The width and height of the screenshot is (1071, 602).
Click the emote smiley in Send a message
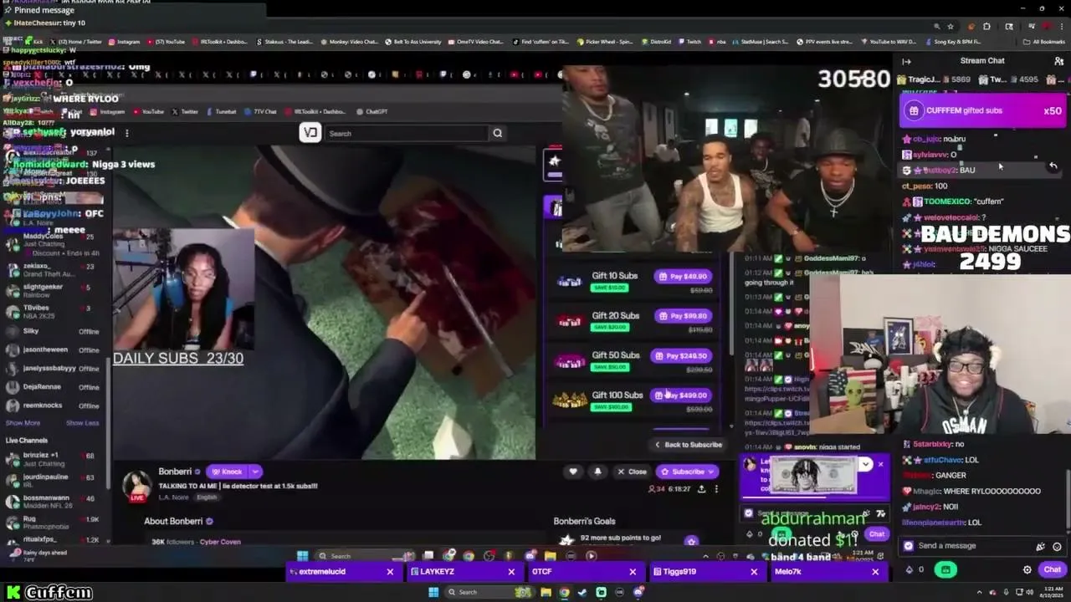(x=1057, y=546)
